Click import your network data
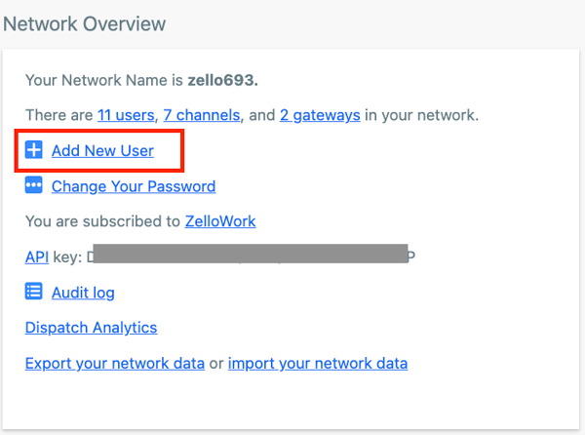The image size is (585, 435). [x=318, y=364]
